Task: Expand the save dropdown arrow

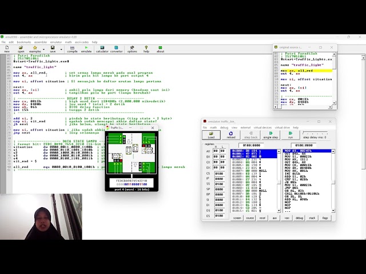Action: pyautogui.click(x=61, y=50)
